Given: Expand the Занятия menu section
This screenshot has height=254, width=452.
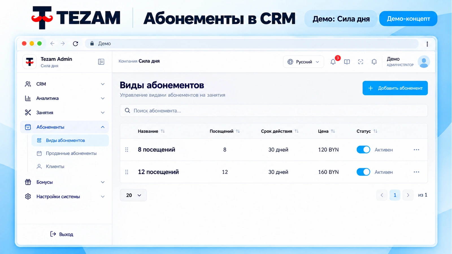Looking at the screenshot, I should pos(65,113).
